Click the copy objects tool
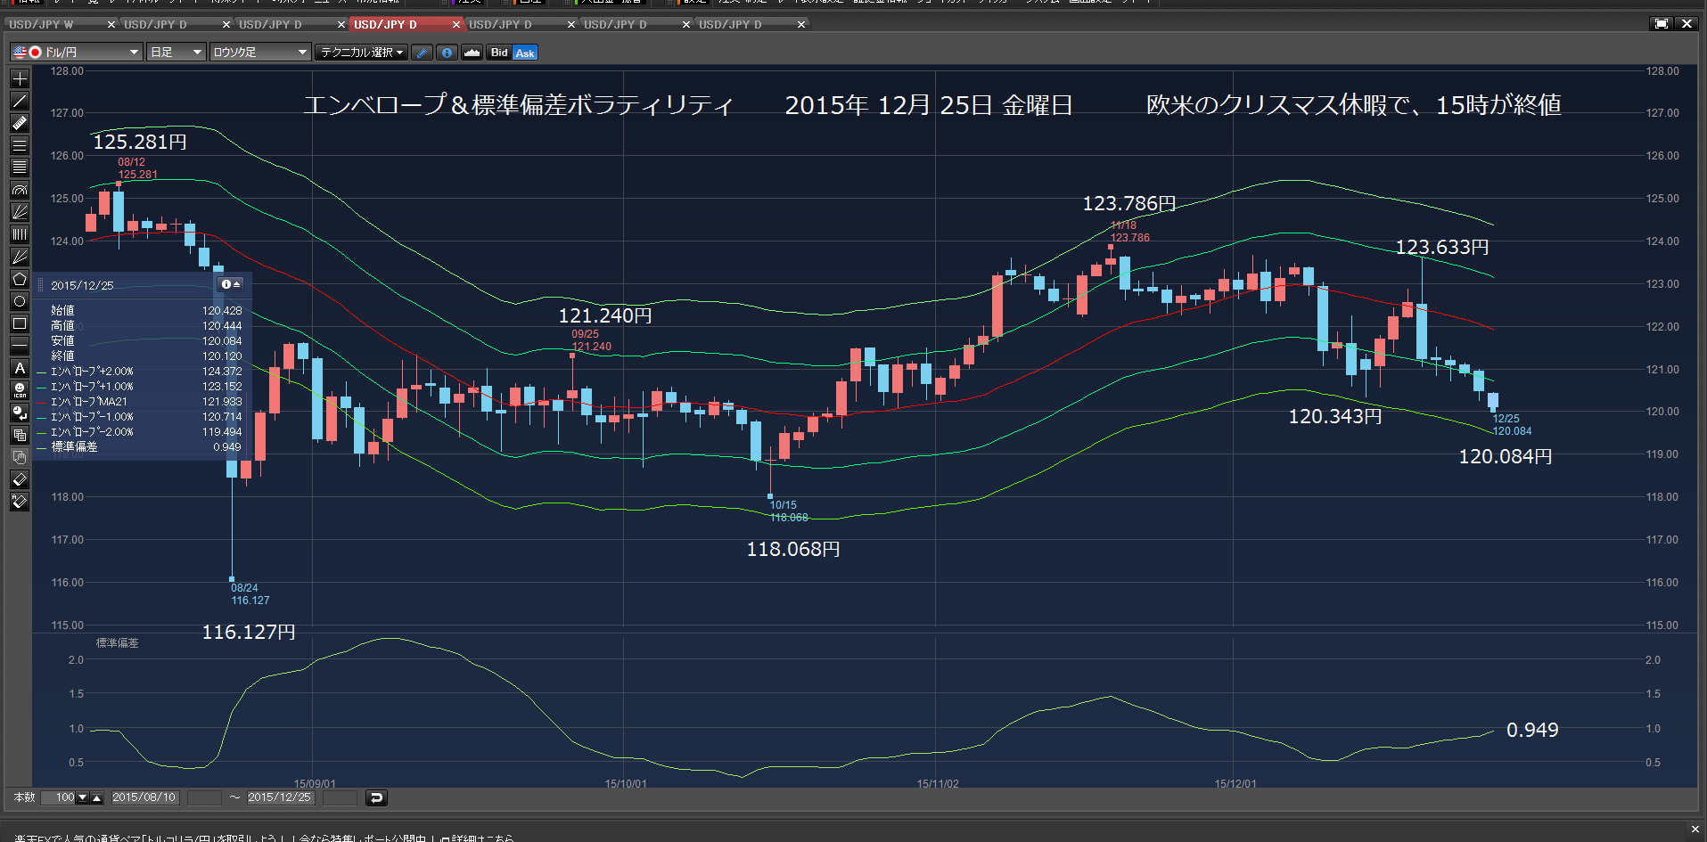 tap(20, 435)
